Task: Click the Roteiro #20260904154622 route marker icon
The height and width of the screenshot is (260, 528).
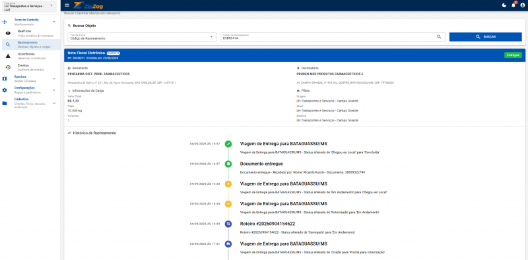Action: pos(228,224)
